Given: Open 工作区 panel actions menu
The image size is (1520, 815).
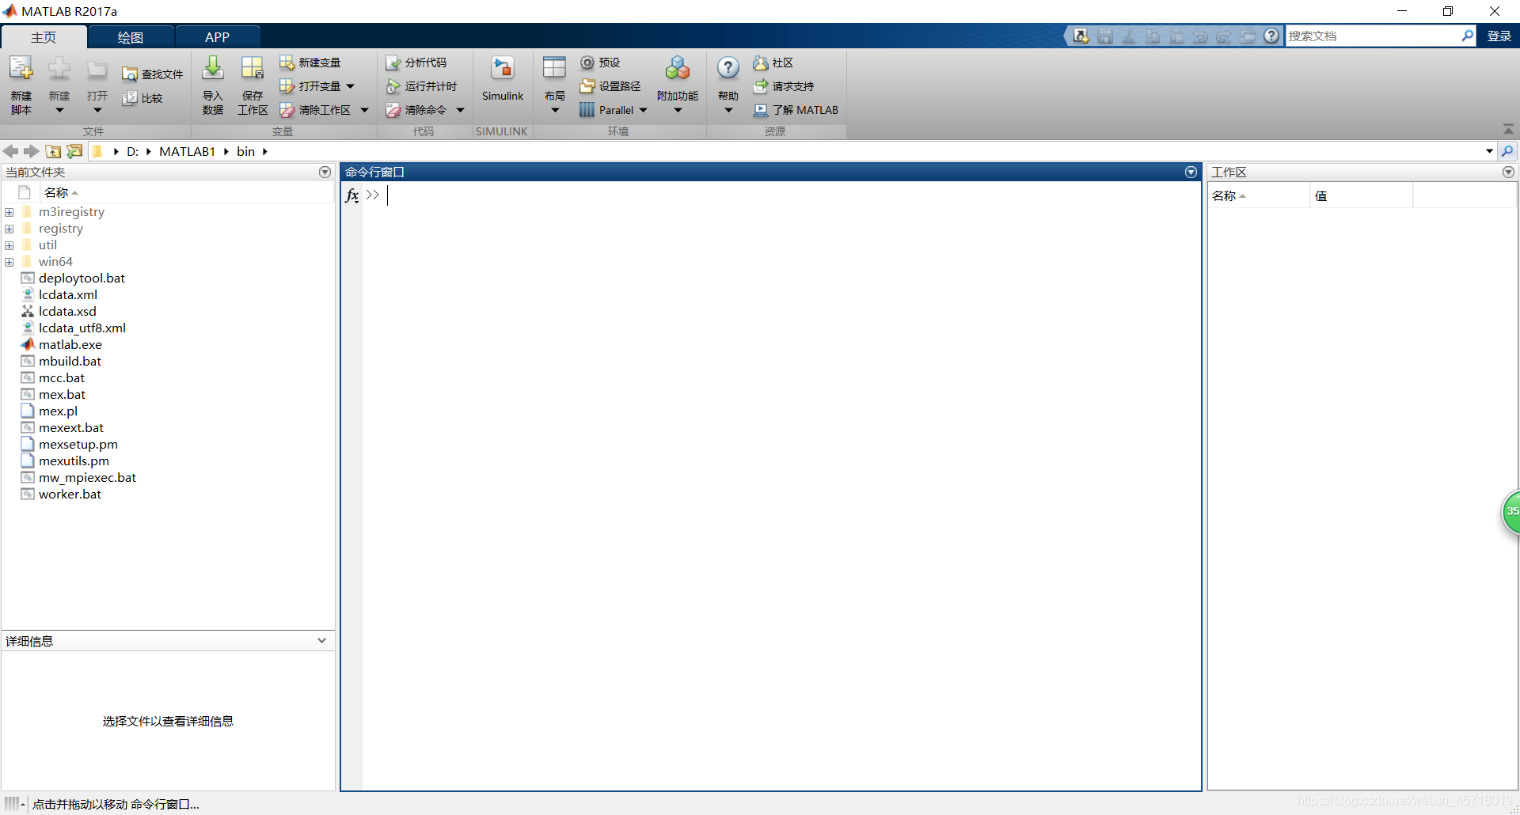Looking at the screenshot, I should [x=1508, y=172].
